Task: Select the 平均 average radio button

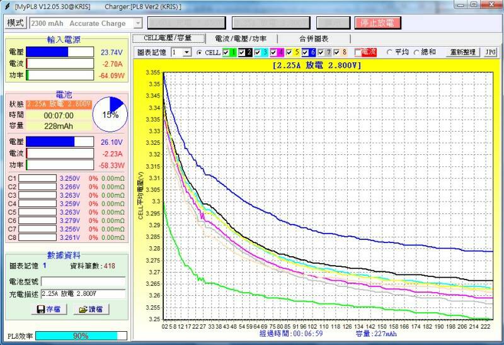Action: point(389,52)
